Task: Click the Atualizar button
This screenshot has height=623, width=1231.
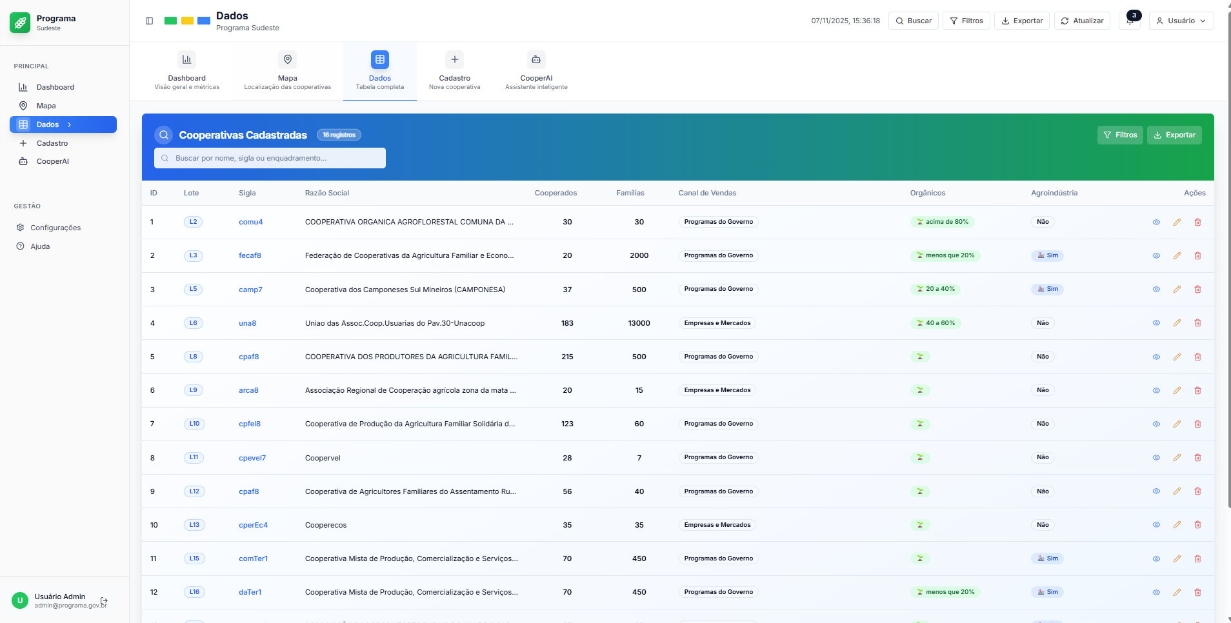Action: tap(1082, 21)
